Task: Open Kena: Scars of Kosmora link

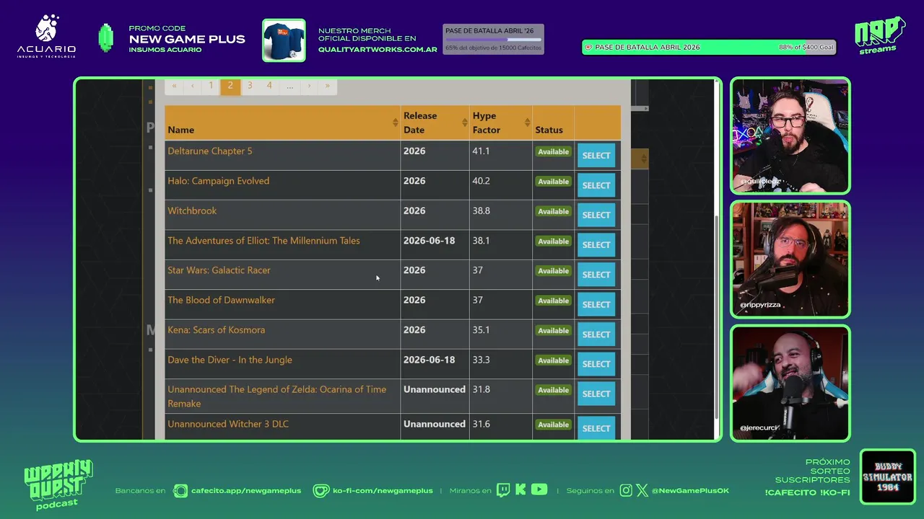Action: [217, 330]
